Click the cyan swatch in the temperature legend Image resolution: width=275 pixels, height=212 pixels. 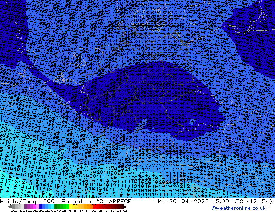[x=53, y=206]
